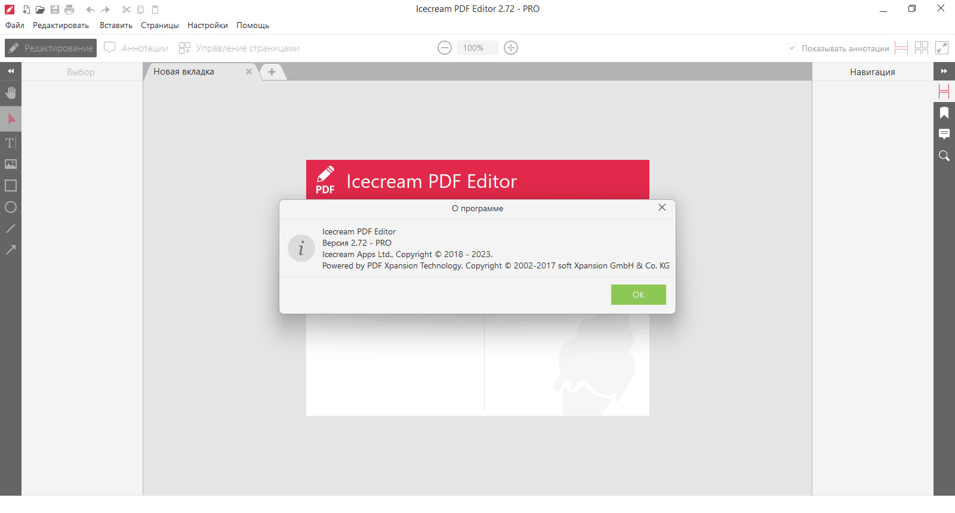Open the Настройки menu
Screen dimensions: 955x513
[x=208, y=25]
